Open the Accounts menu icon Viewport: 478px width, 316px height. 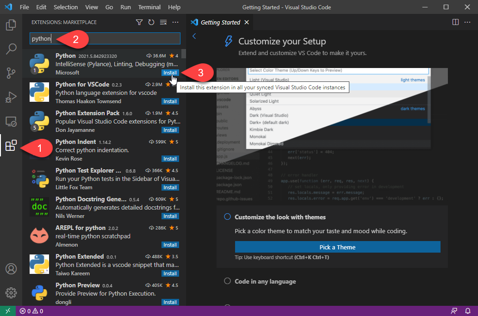click(11, 269)
